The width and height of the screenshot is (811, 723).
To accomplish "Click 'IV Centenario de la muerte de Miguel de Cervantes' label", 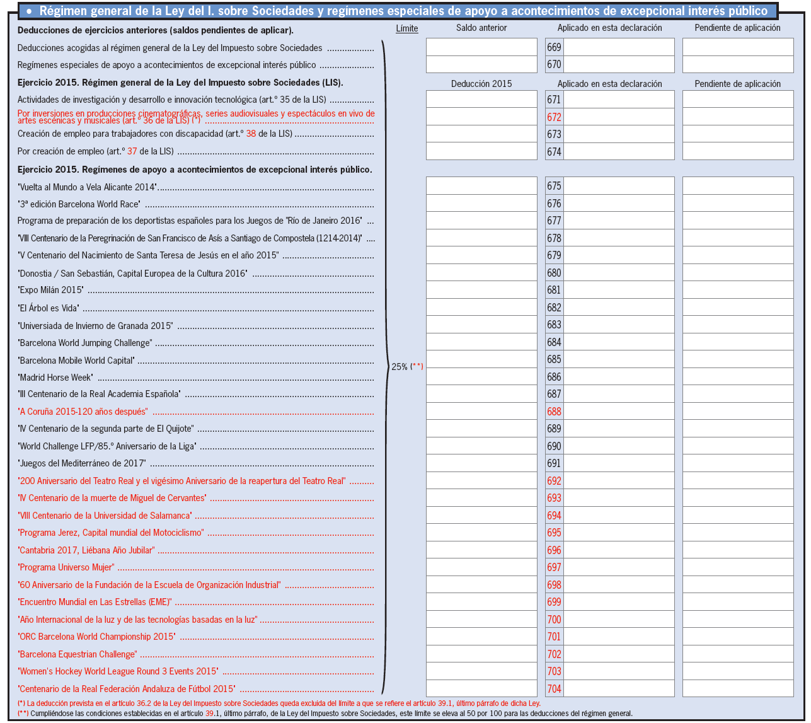I will [x=112, y=498].
